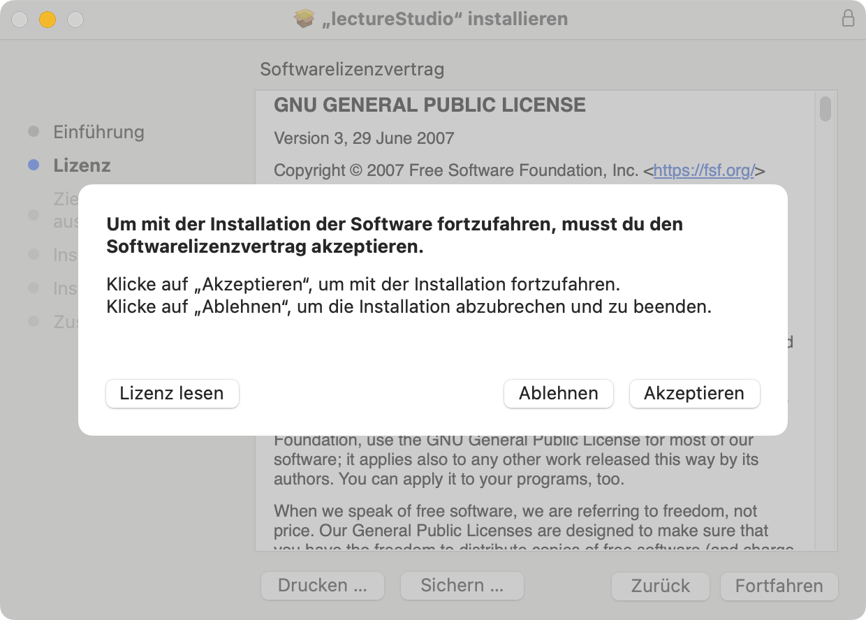Image resolution: width=866 pixels, height=620 pixels.
Task: Select the blue Lizenz step indicator dot
Action: click(33, 165)
